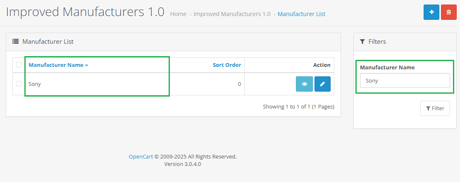Click the blue Add New plus button

point(431,12)
